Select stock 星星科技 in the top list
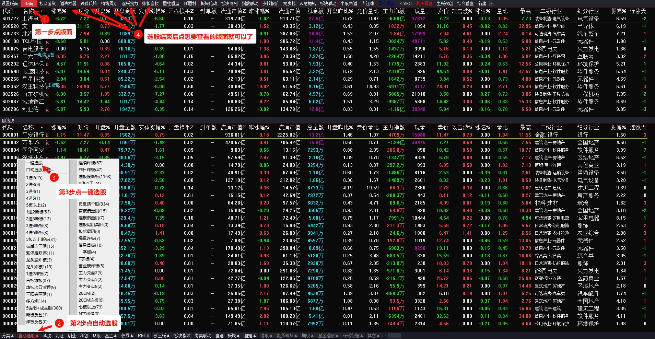The height and width of the screenshot is (339, 655). coord(33,79)
